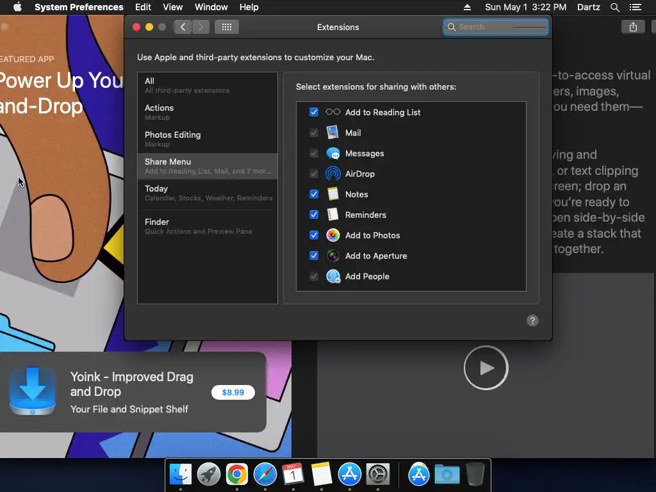The width and height of the screenshot is (656, 492).
Task: Click the "Add to Aperture" label
Action: tap(376, 256)
